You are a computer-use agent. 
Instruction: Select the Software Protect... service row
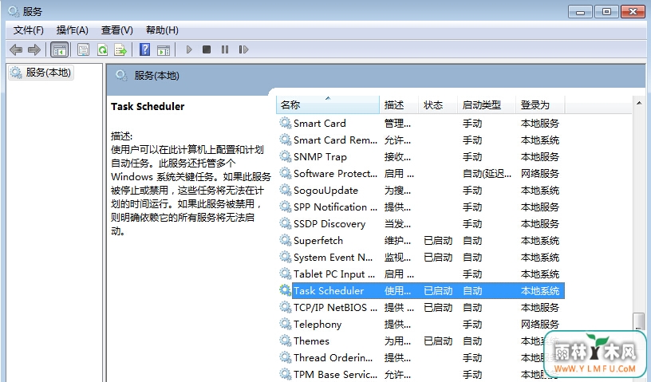pos(420,174)
